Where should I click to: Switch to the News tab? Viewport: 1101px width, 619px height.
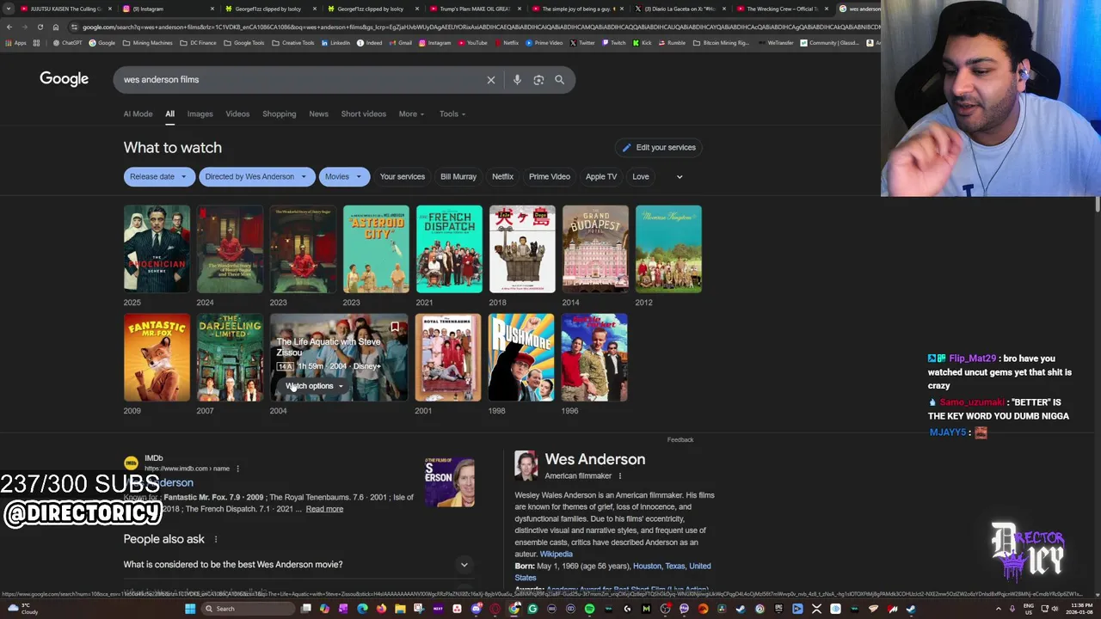coord(318,114)
